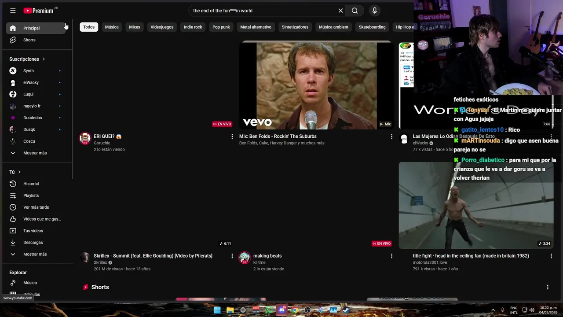Image resolution: width=563 pixels, height=317 pixels.
Task: Show hidden system tray icons
Action: (493, 310)
